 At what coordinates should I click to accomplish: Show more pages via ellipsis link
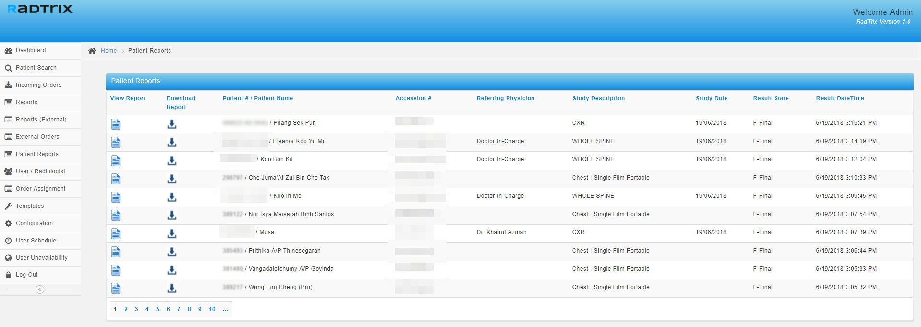click(x=225, y=309)
